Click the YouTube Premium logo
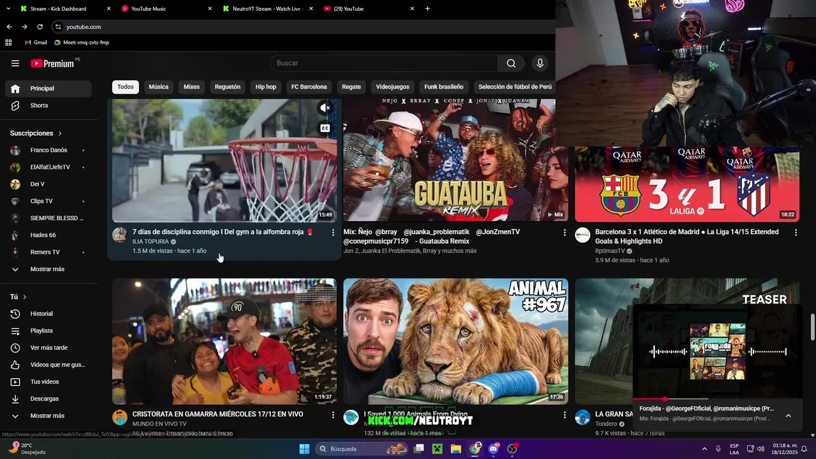 54,63
